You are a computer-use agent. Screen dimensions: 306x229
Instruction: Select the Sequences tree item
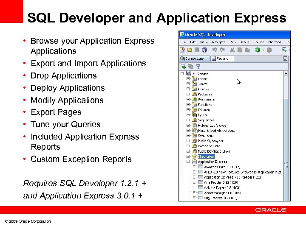(206, 120)
